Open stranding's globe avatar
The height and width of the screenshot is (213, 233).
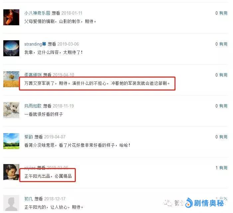[x=11, y=48]
